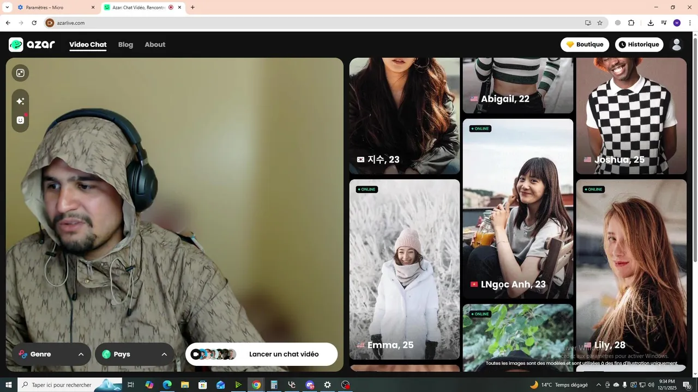Click ONLINE badge on Emma's card

coord(367,189)
